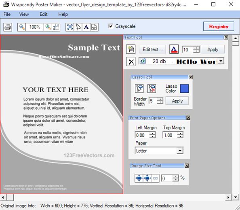Click the image size percent field

click(167, 178)
